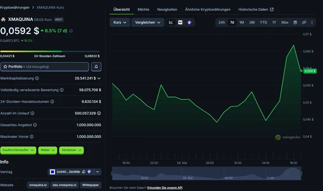Click the blue chain icon in contract

click(52, 172)
